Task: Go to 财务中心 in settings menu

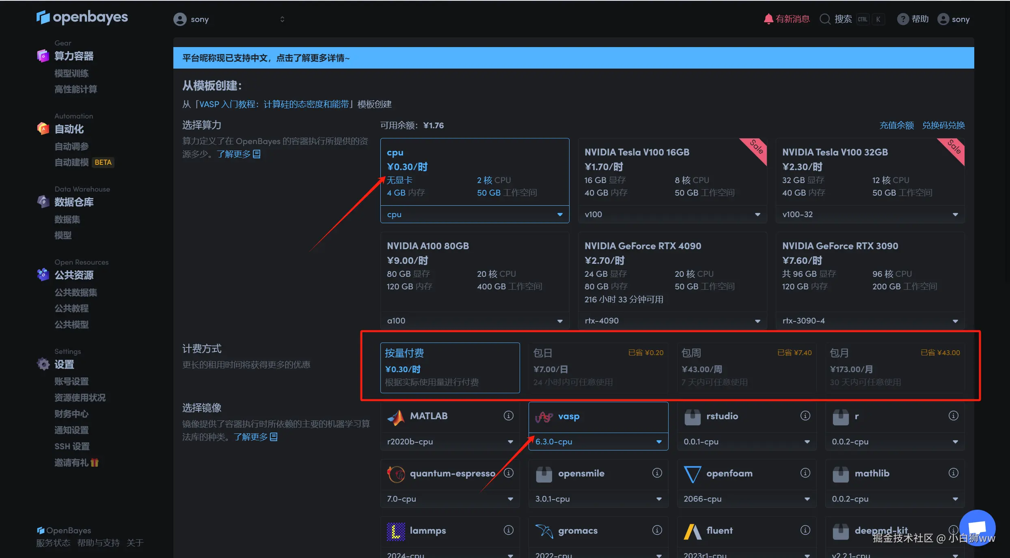Action: (71, 414)
